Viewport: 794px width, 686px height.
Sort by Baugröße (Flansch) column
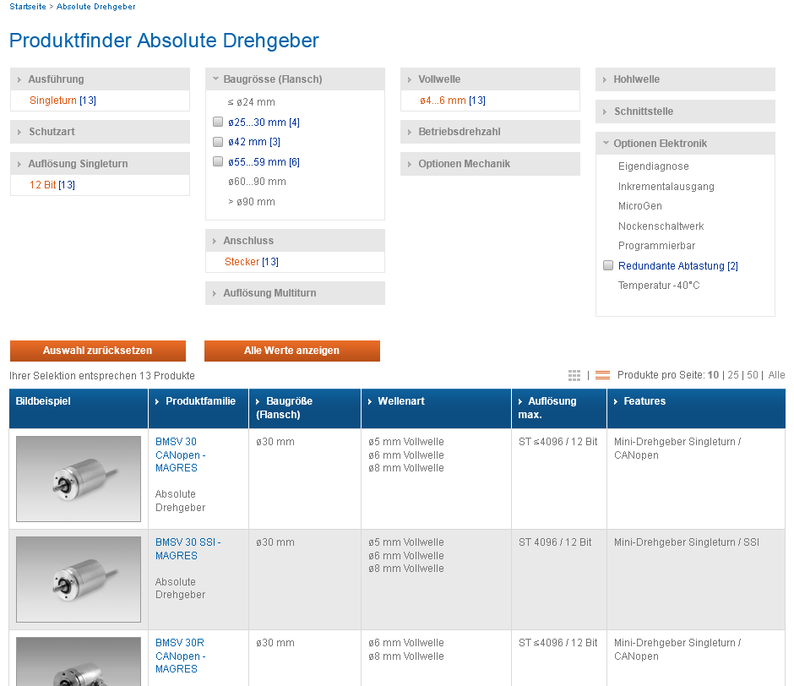click(x=284, y=408)
